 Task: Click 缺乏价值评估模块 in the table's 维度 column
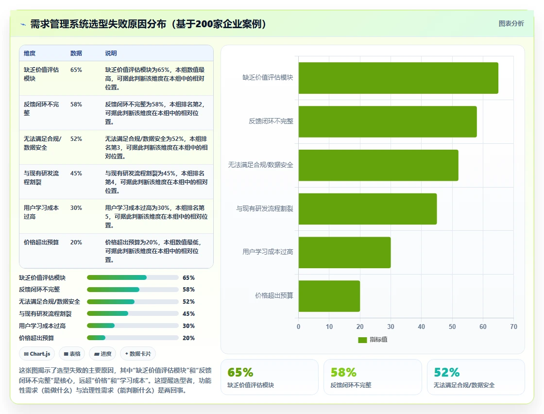tap(41, 74)
